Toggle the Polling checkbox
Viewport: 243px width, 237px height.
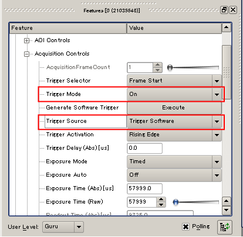[x=185, y=226]
